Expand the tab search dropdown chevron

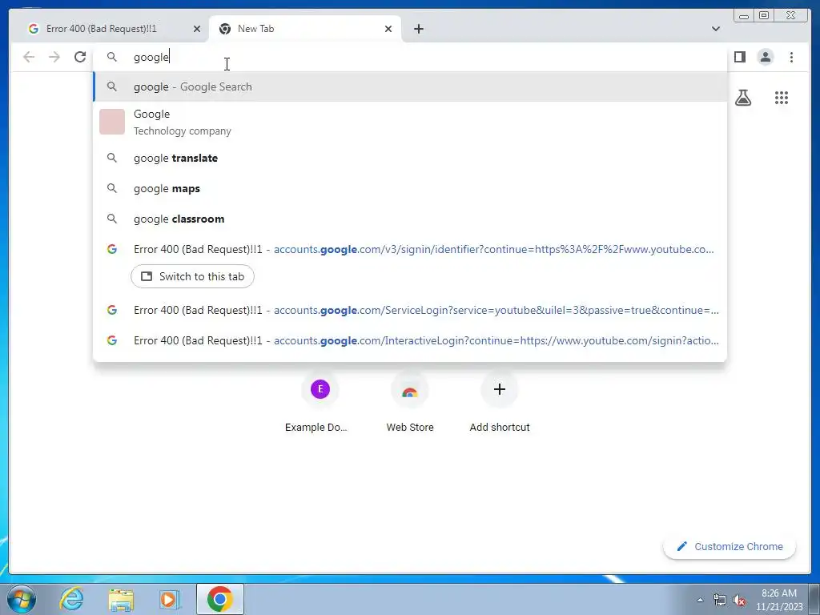715,29
